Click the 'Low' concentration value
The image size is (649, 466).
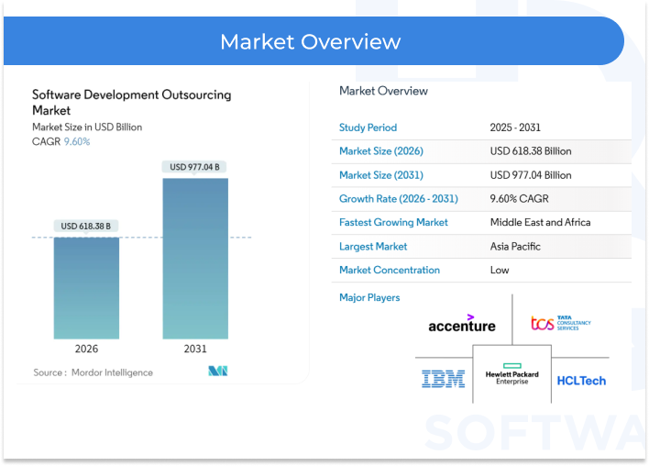tap(500, 270)
